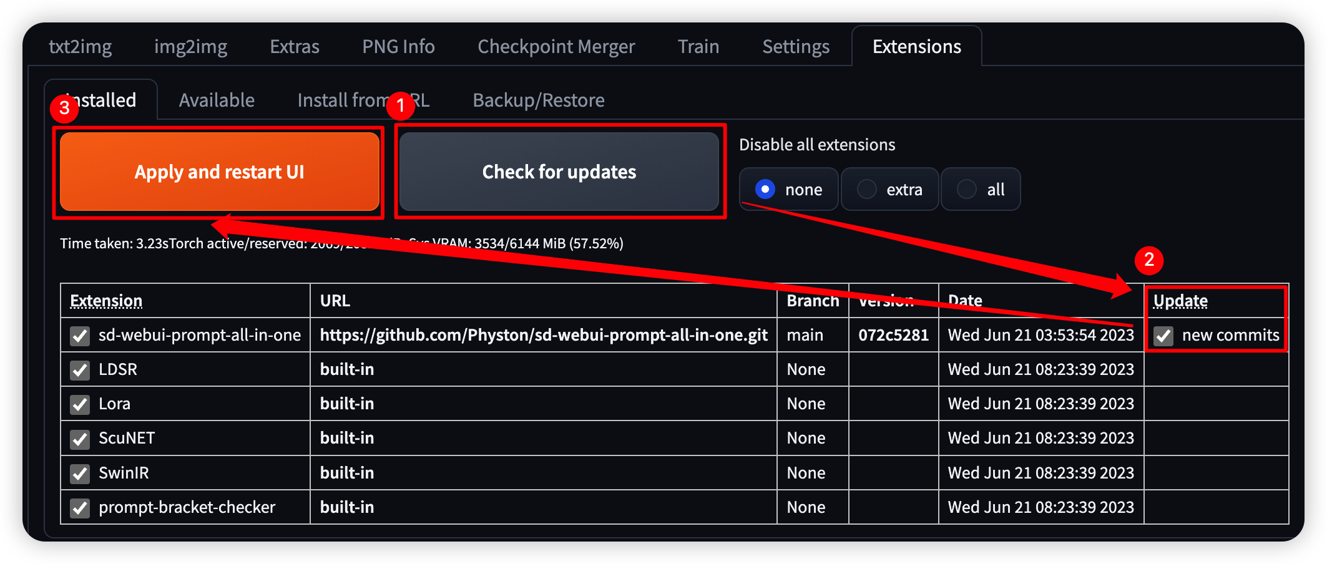The height and width of the screenshot is (564, 1327).
Task: Switch to the Available extensions sub-tab
Action: [x=217, y=100]
